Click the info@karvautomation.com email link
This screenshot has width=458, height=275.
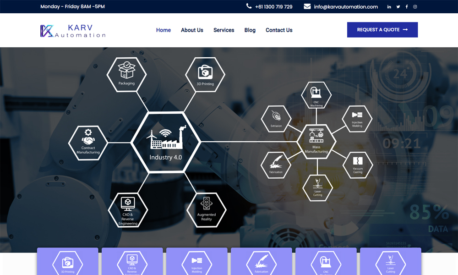345,7
